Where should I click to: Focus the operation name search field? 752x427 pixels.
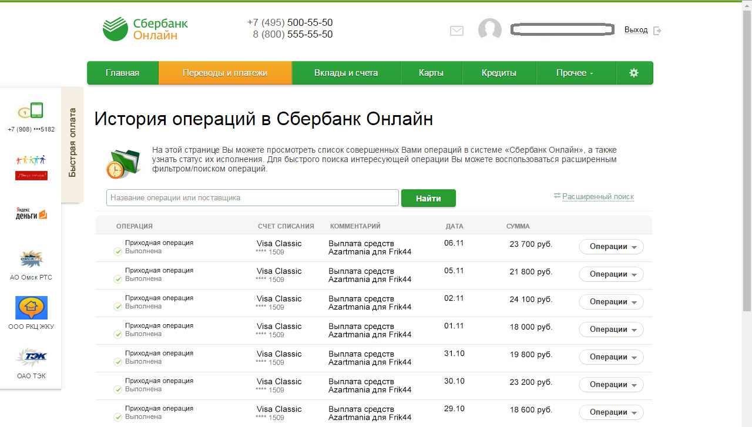(253, 198)
